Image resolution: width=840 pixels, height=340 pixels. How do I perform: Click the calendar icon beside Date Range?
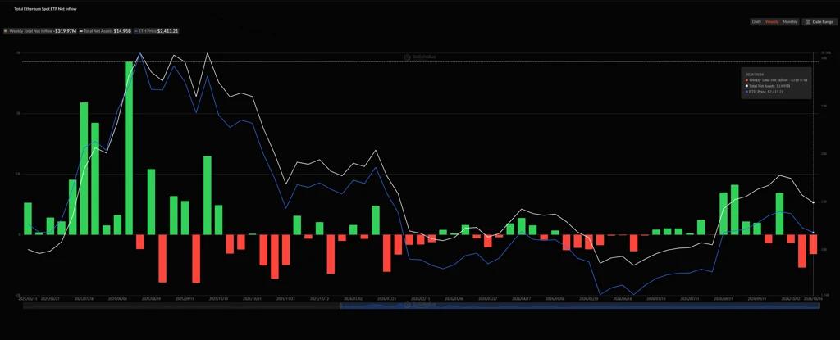pyautogui.click(x=808, y=22)
